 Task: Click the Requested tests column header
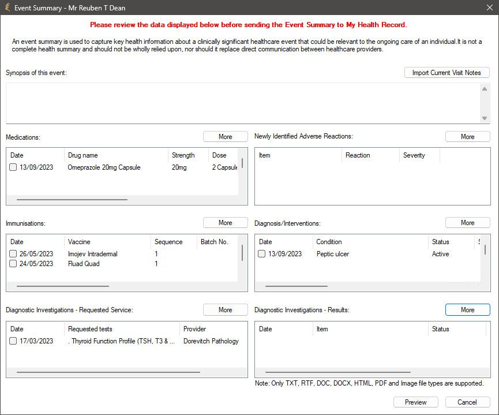pos(122,329)
